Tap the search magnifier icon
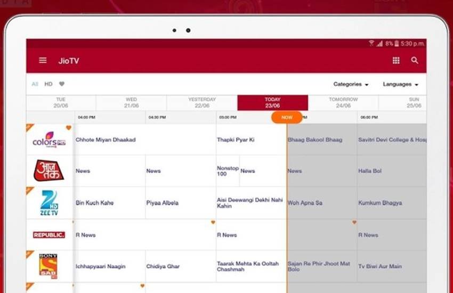Viewport: 453px width, 293px height. point(415,61)
